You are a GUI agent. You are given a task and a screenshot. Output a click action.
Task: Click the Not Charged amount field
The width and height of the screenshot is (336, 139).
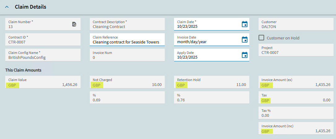[x=127, y=82]
